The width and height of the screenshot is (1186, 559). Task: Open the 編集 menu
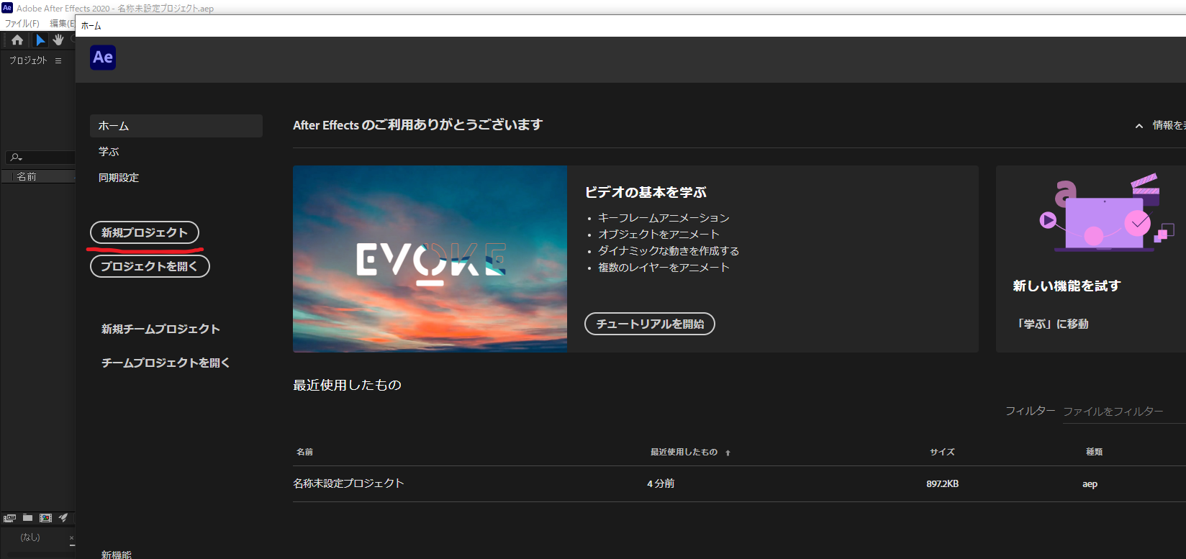(x=62, y=24)
